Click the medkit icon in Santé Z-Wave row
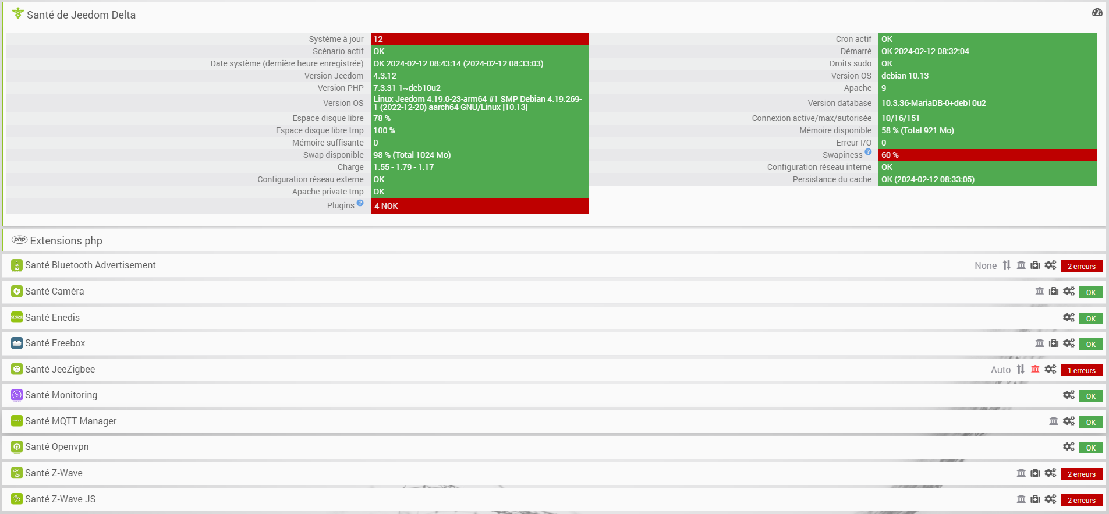1109x514 pixels. [x=1035, y=473]
